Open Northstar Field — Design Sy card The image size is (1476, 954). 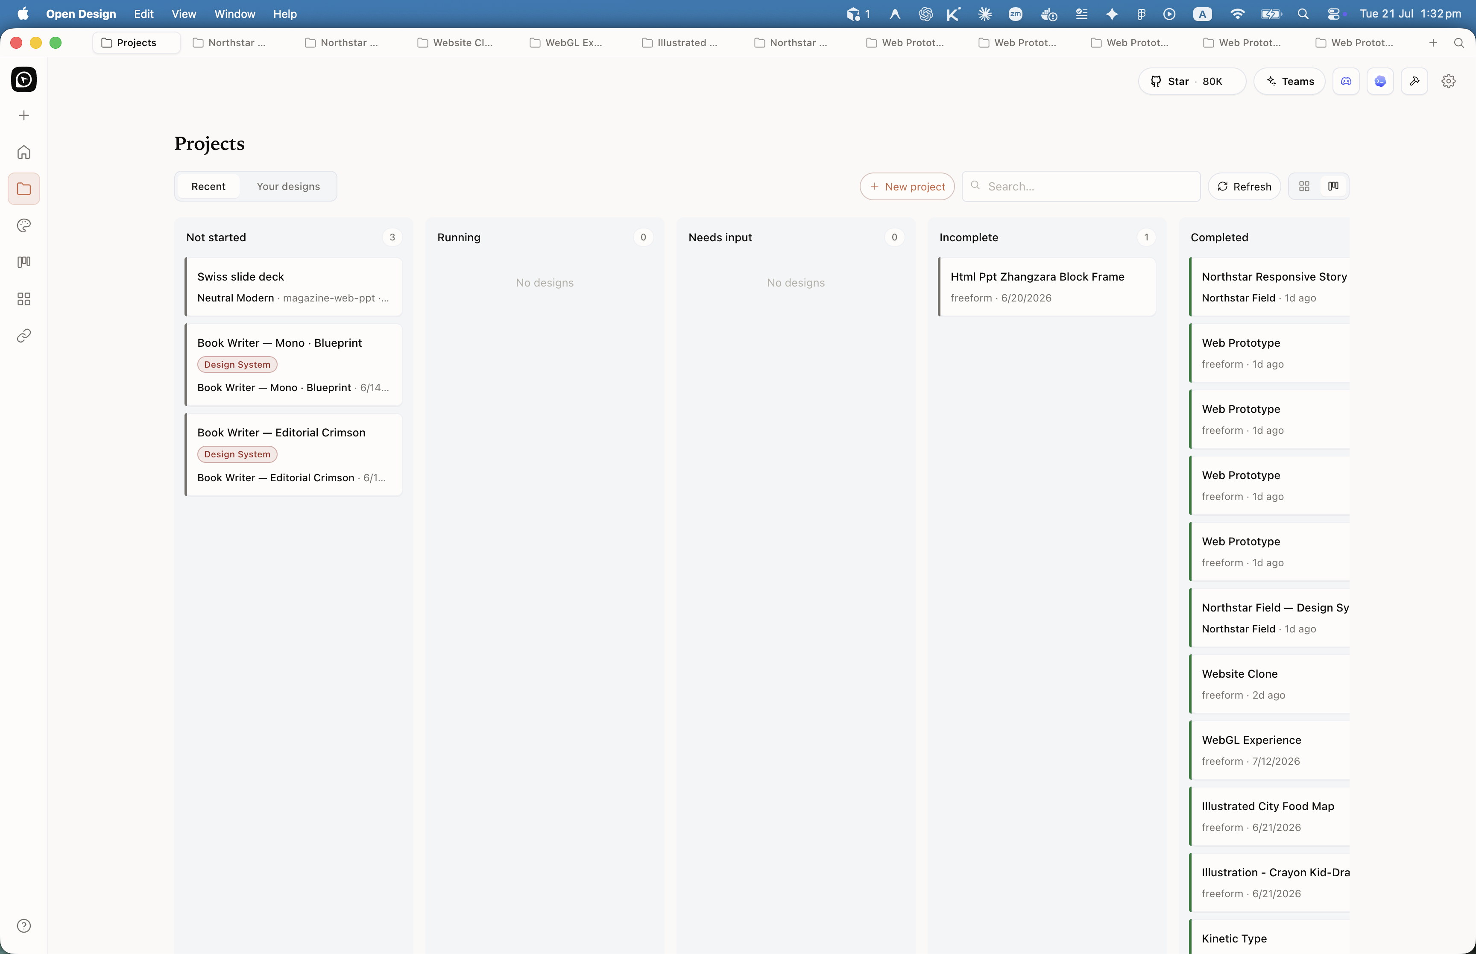point(1269,617)
